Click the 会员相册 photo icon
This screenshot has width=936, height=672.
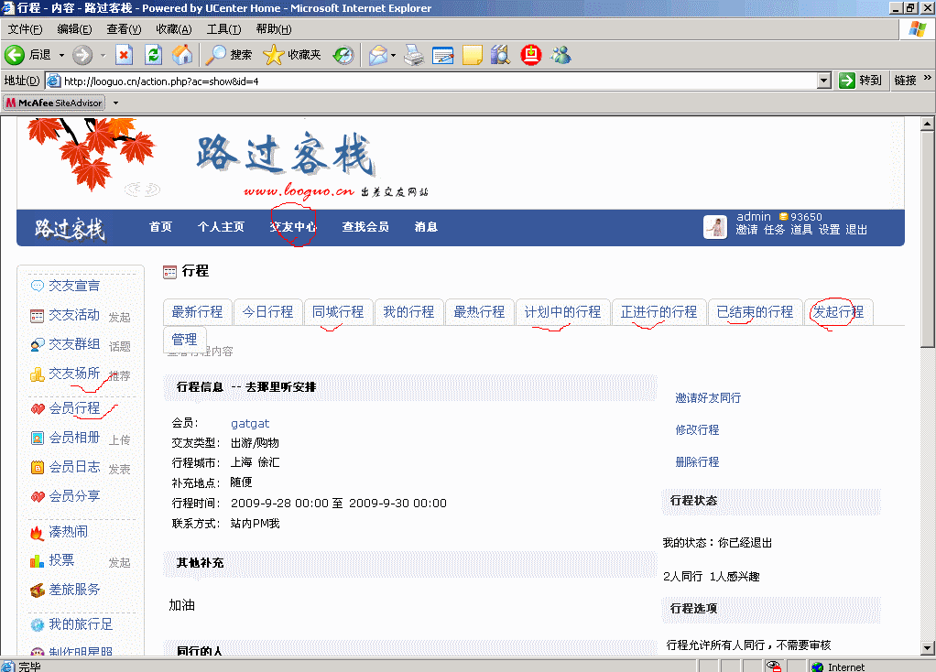coord(37,438)
